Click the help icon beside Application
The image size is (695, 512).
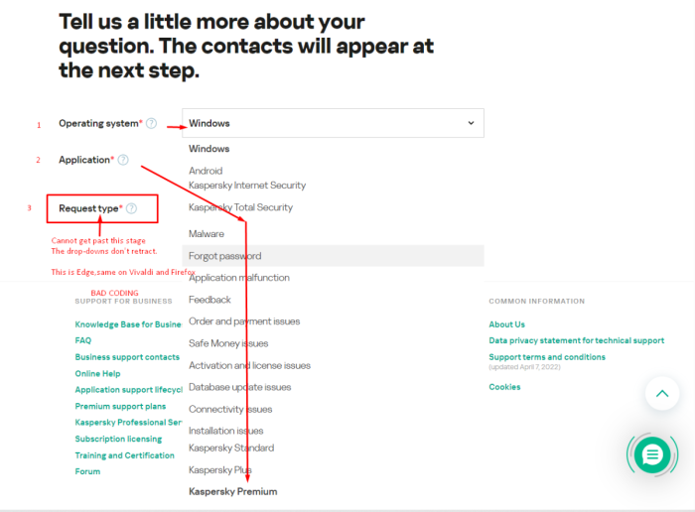(x=123, y=160)
